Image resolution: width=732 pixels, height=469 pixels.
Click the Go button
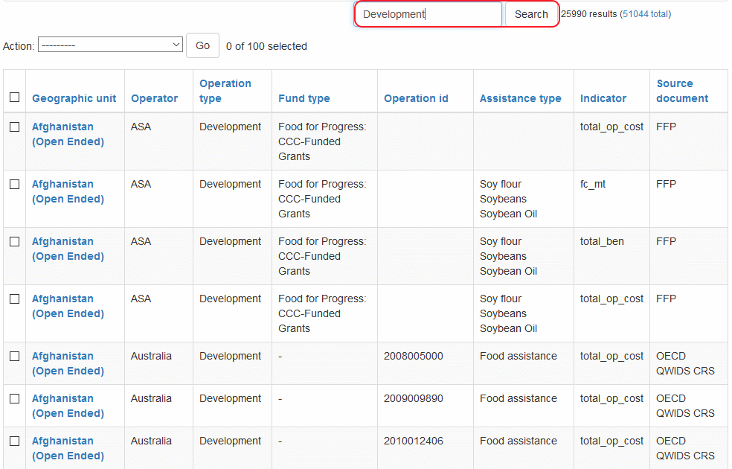tap(202, 45)
